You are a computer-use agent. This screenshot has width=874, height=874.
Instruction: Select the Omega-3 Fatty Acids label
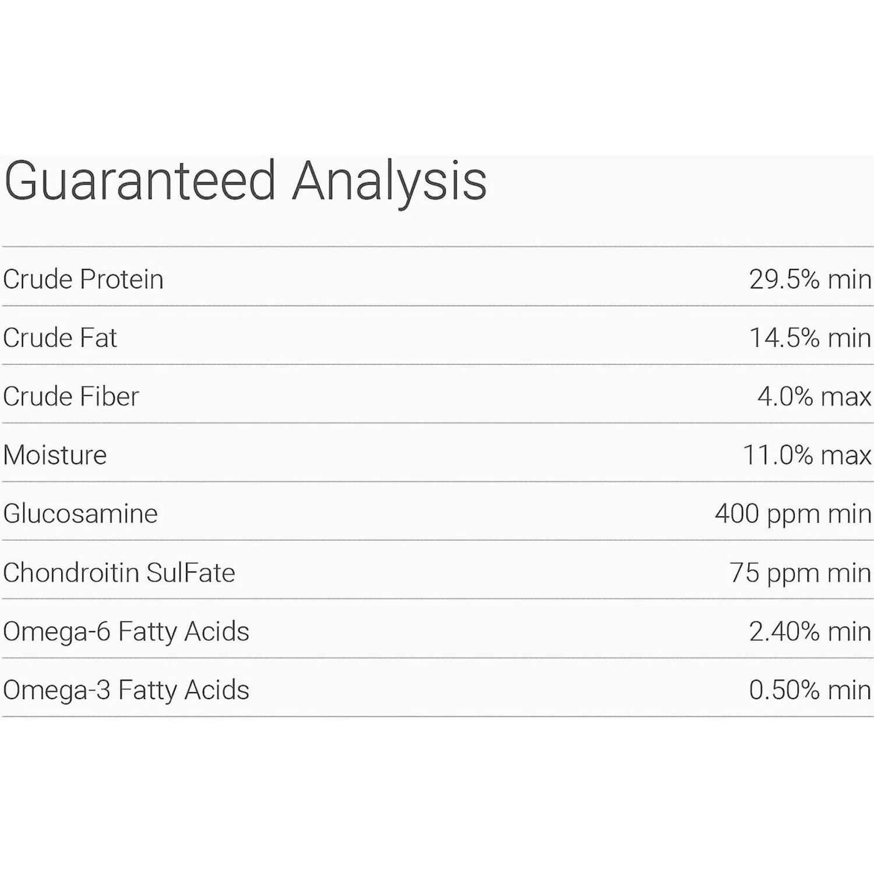click(126, 690)
